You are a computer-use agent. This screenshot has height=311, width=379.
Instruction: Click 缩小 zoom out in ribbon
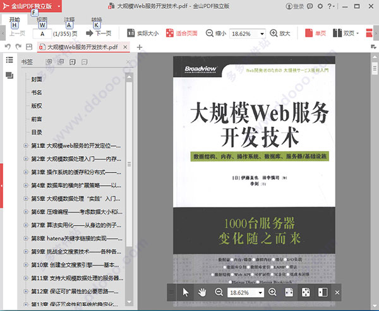[216, 33]
